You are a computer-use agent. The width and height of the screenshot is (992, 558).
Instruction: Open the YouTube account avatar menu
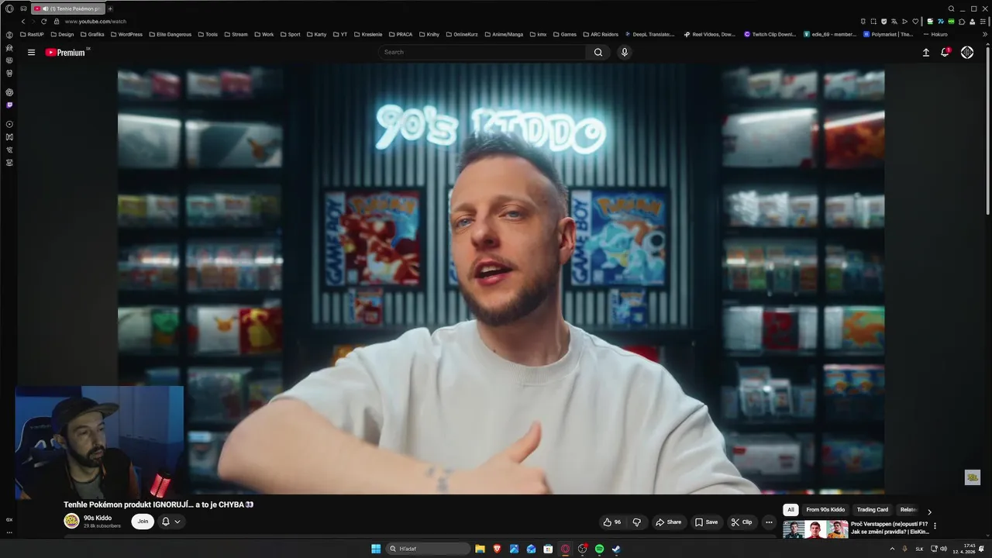coord(967,52)
